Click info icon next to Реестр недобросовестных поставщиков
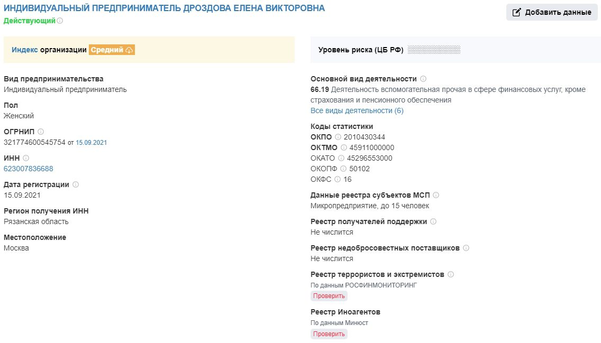 466,248
